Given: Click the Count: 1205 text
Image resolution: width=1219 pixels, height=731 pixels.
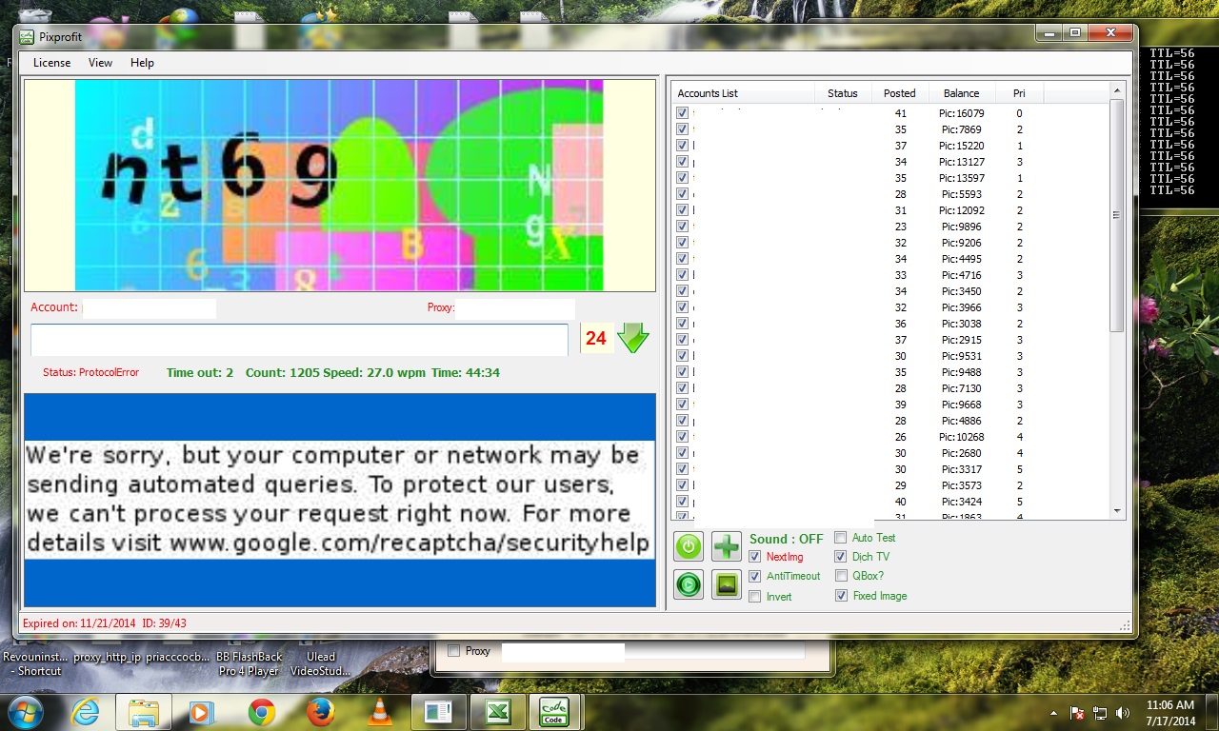Looking at the screenshot, I should [x=282, y=372].
